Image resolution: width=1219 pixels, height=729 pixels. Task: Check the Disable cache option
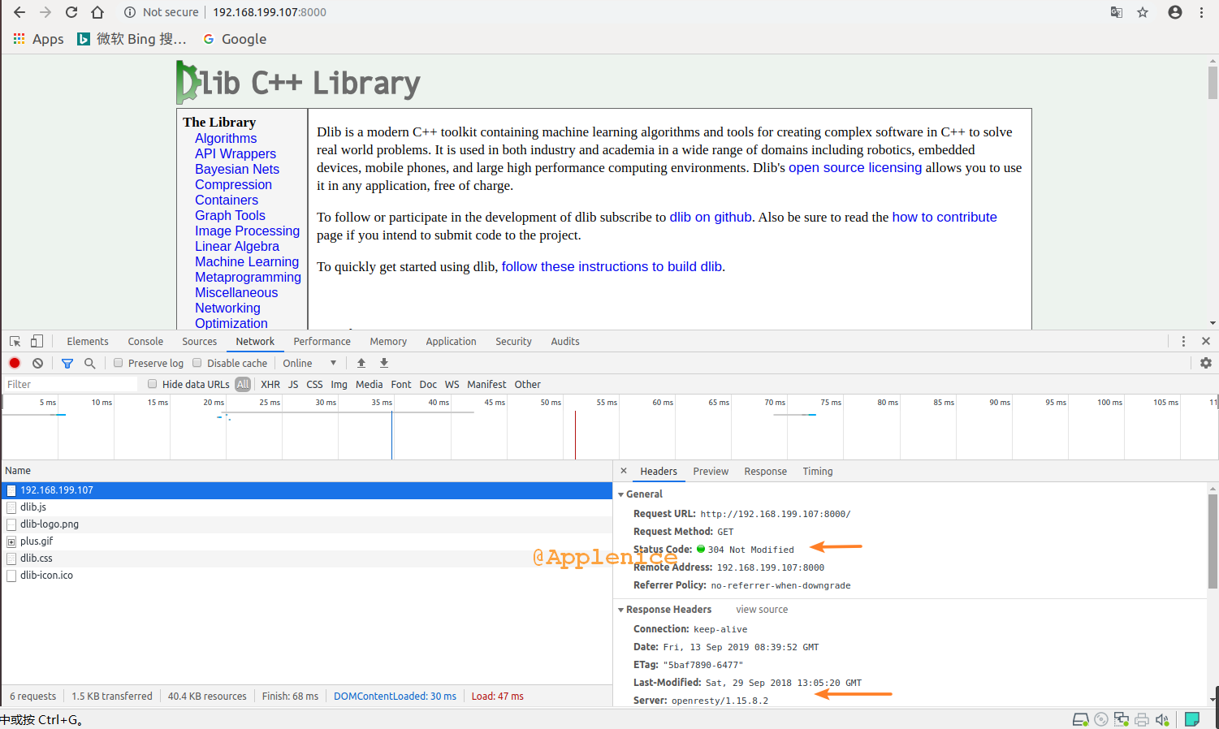point(197,363)
